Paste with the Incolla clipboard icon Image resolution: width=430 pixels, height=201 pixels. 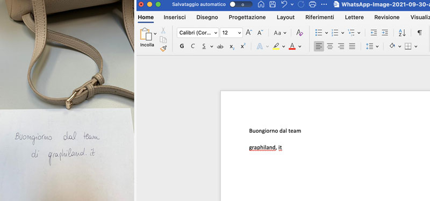146,34
